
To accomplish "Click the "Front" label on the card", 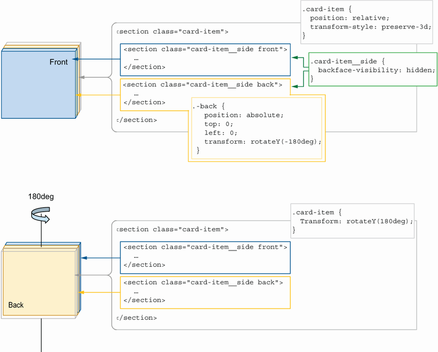I will (59, 62).
